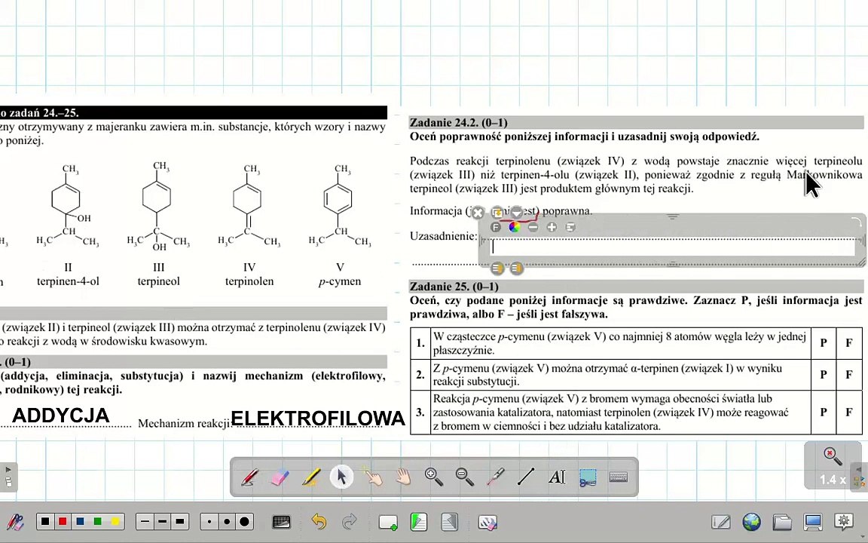Mark F for statement 2
This screenshot has width=868, height=543.
pyautogui.click(x=849, y=375)
